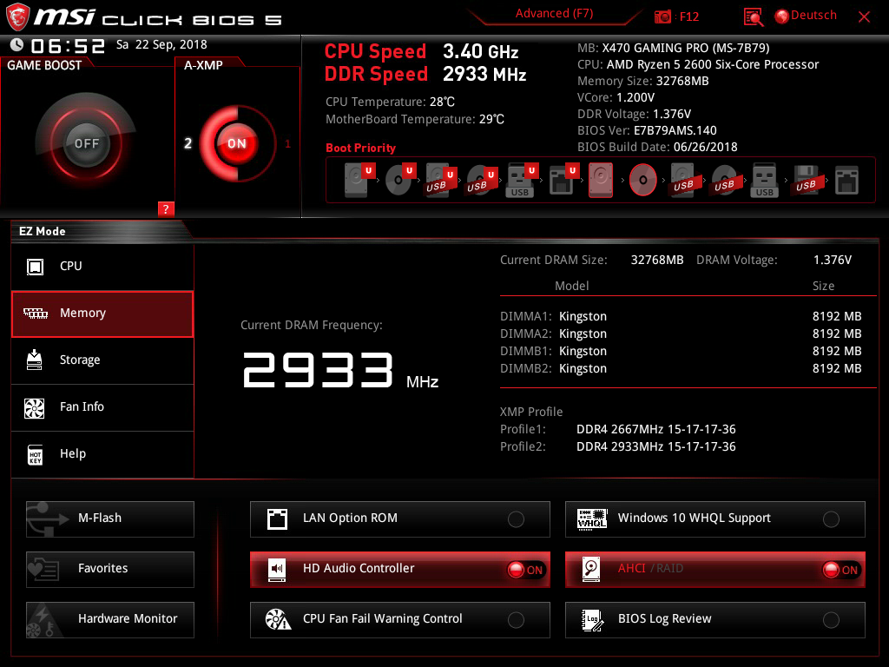View the Storage section
Screen dimensions: 889x667
pyautogui.click(x=102, y=360)
